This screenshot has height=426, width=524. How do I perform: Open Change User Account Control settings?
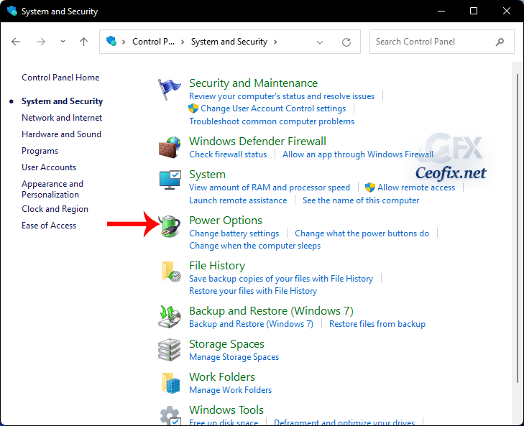click(273, 108)
